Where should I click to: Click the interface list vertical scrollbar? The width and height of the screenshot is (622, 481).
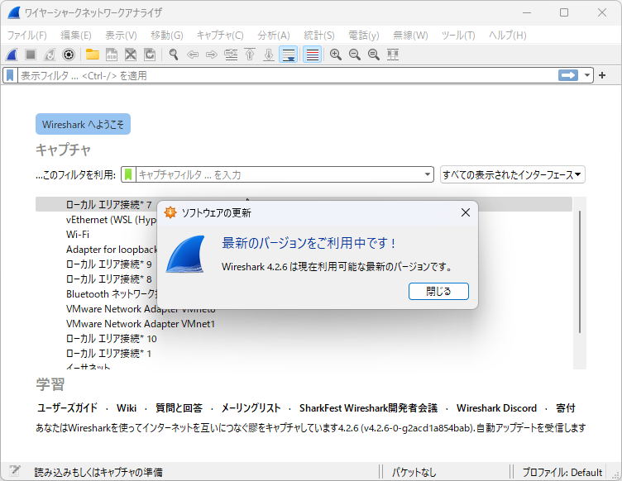(x=580, y=272)
